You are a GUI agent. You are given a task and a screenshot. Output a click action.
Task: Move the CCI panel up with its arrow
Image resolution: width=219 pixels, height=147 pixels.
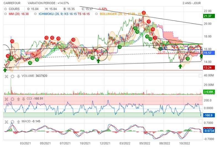(19, 99)
